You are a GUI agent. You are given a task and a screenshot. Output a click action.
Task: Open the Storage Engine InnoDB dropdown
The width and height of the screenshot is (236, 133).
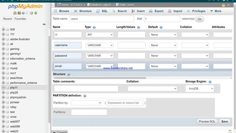coord(200,89)
